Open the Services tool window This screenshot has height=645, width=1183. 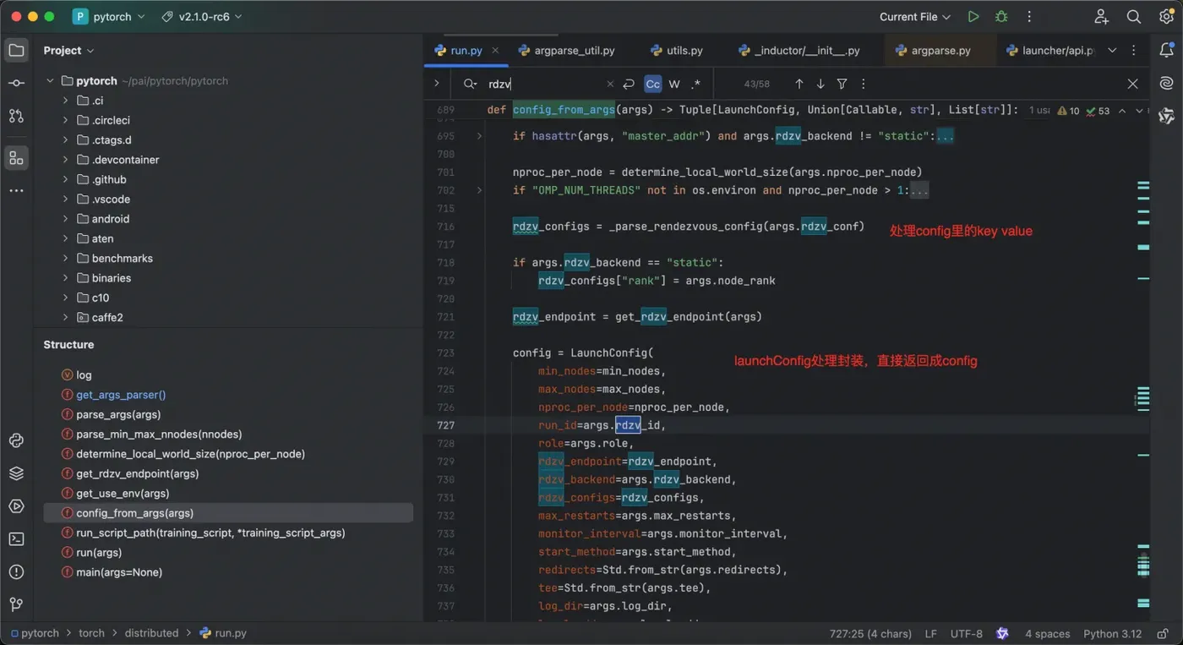pyautogui.click(x=16, y=506)
